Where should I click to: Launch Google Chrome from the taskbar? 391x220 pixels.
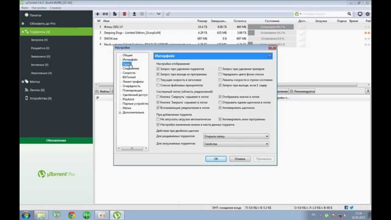coord(71,215)
